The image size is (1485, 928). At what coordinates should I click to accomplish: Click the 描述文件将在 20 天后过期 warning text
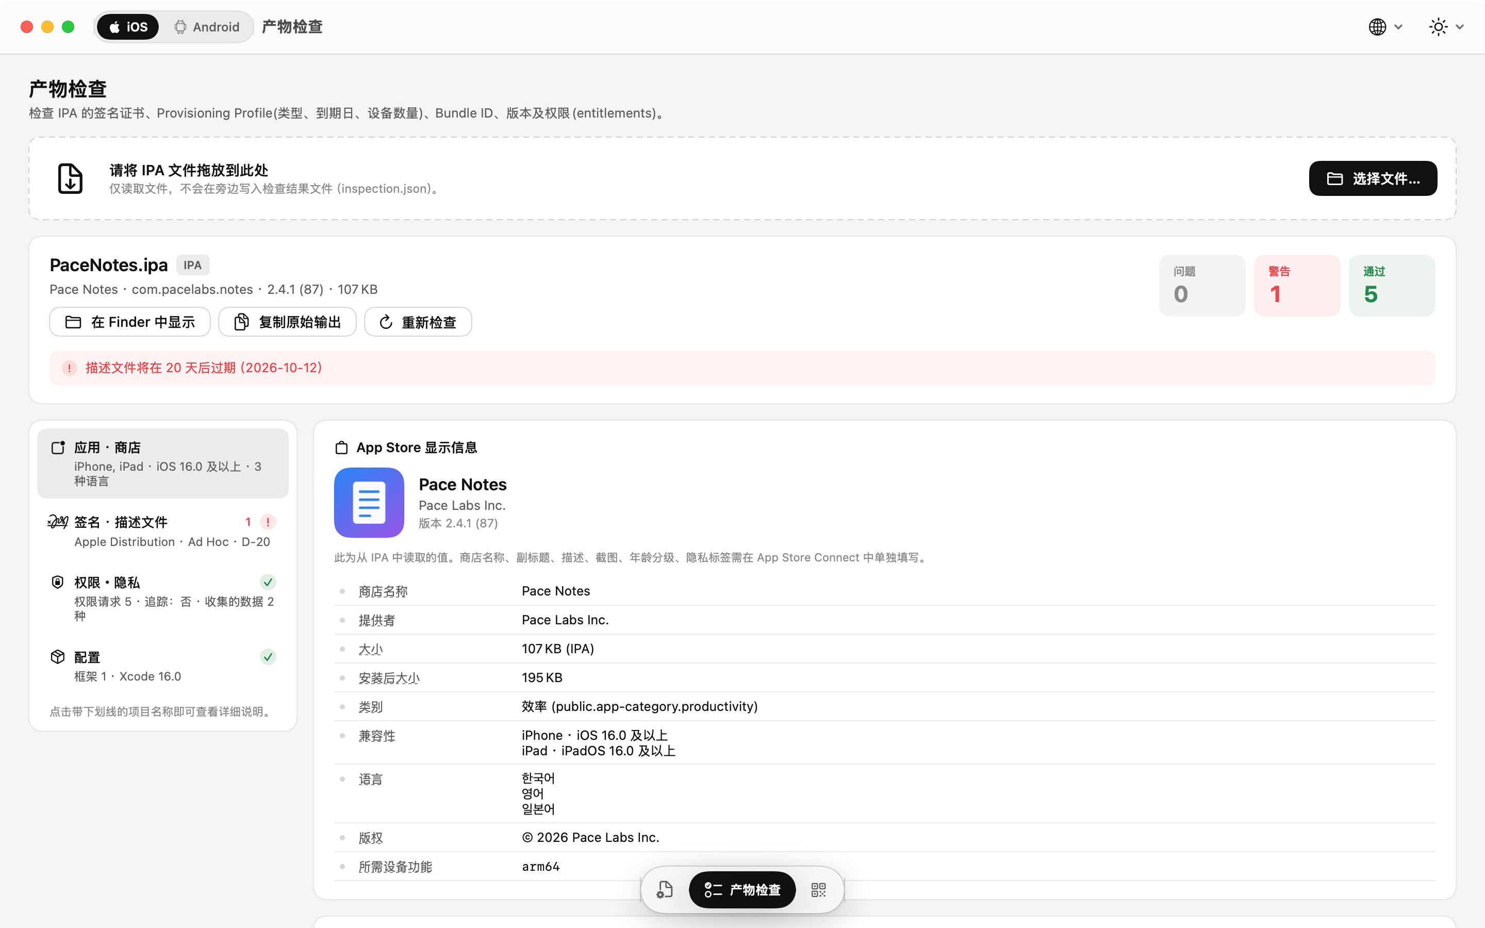point(204,368)
